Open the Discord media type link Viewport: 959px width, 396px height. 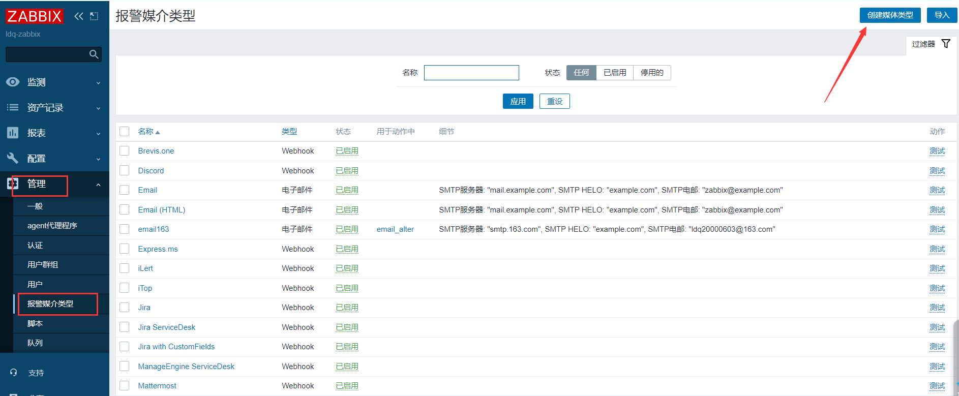coord(151,171)
